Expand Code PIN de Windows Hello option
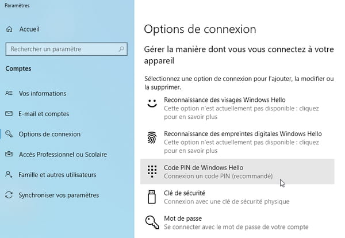 [237, 171]
